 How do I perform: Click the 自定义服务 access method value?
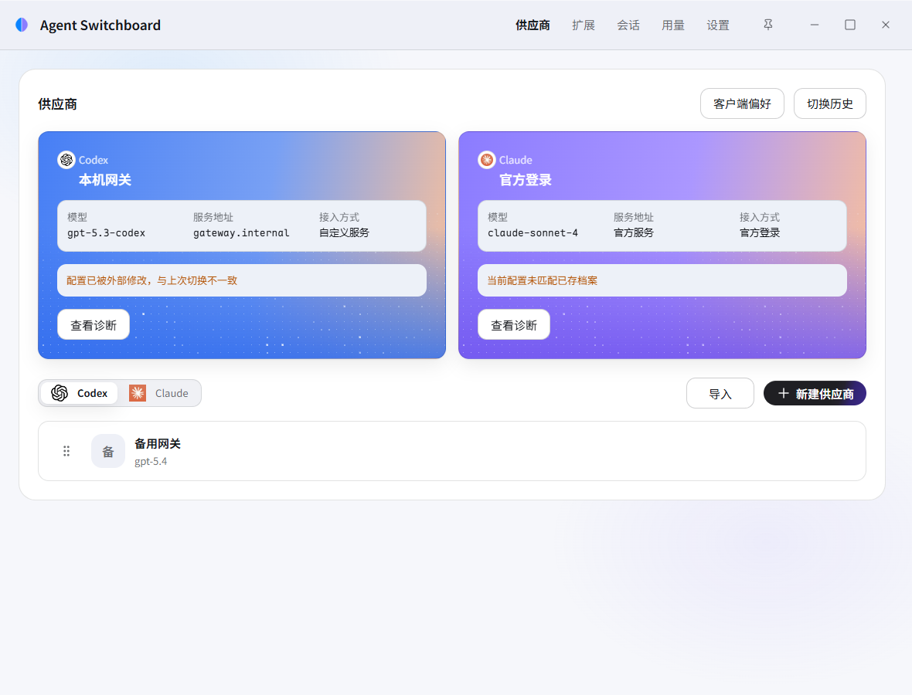(345, 233)
